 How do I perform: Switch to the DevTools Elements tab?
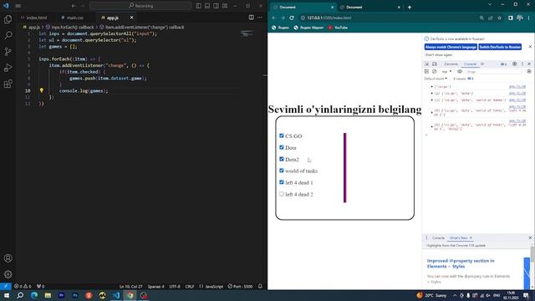point(451,64)
